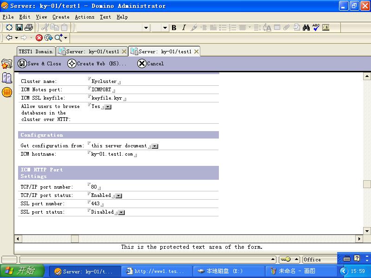Click the Refresh icon
The height and width of the screenshot is (278, 371).
pyautogui.click(x=48, y=38)
